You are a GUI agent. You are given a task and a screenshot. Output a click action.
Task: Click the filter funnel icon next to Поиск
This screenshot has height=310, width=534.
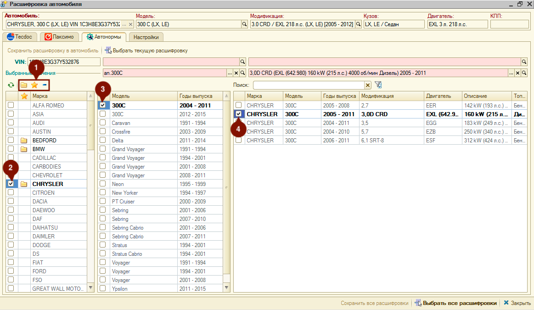[378, 85]
